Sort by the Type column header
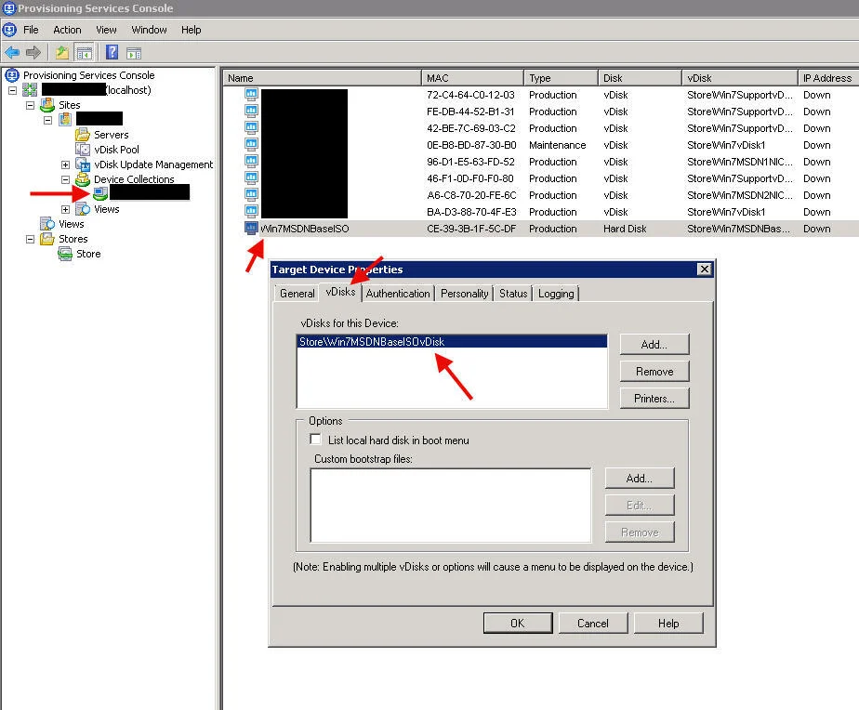The image size is (859, 710). (x=561, y=78)
